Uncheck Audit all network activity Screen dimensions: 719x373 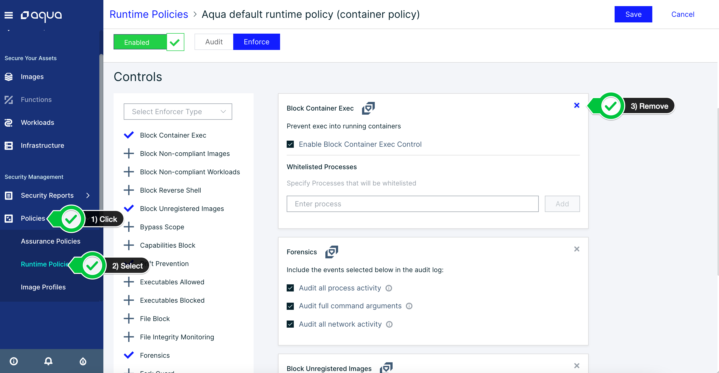coord(290,324)
